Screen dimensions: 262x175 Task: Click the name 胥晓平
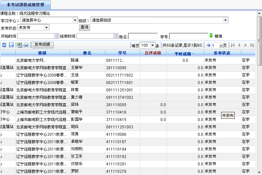[x=77, y=112]
